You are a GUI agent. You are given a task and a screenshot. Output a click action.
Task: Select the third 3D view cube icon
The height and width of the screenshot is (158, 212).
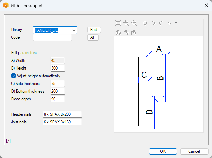point(134,33)
